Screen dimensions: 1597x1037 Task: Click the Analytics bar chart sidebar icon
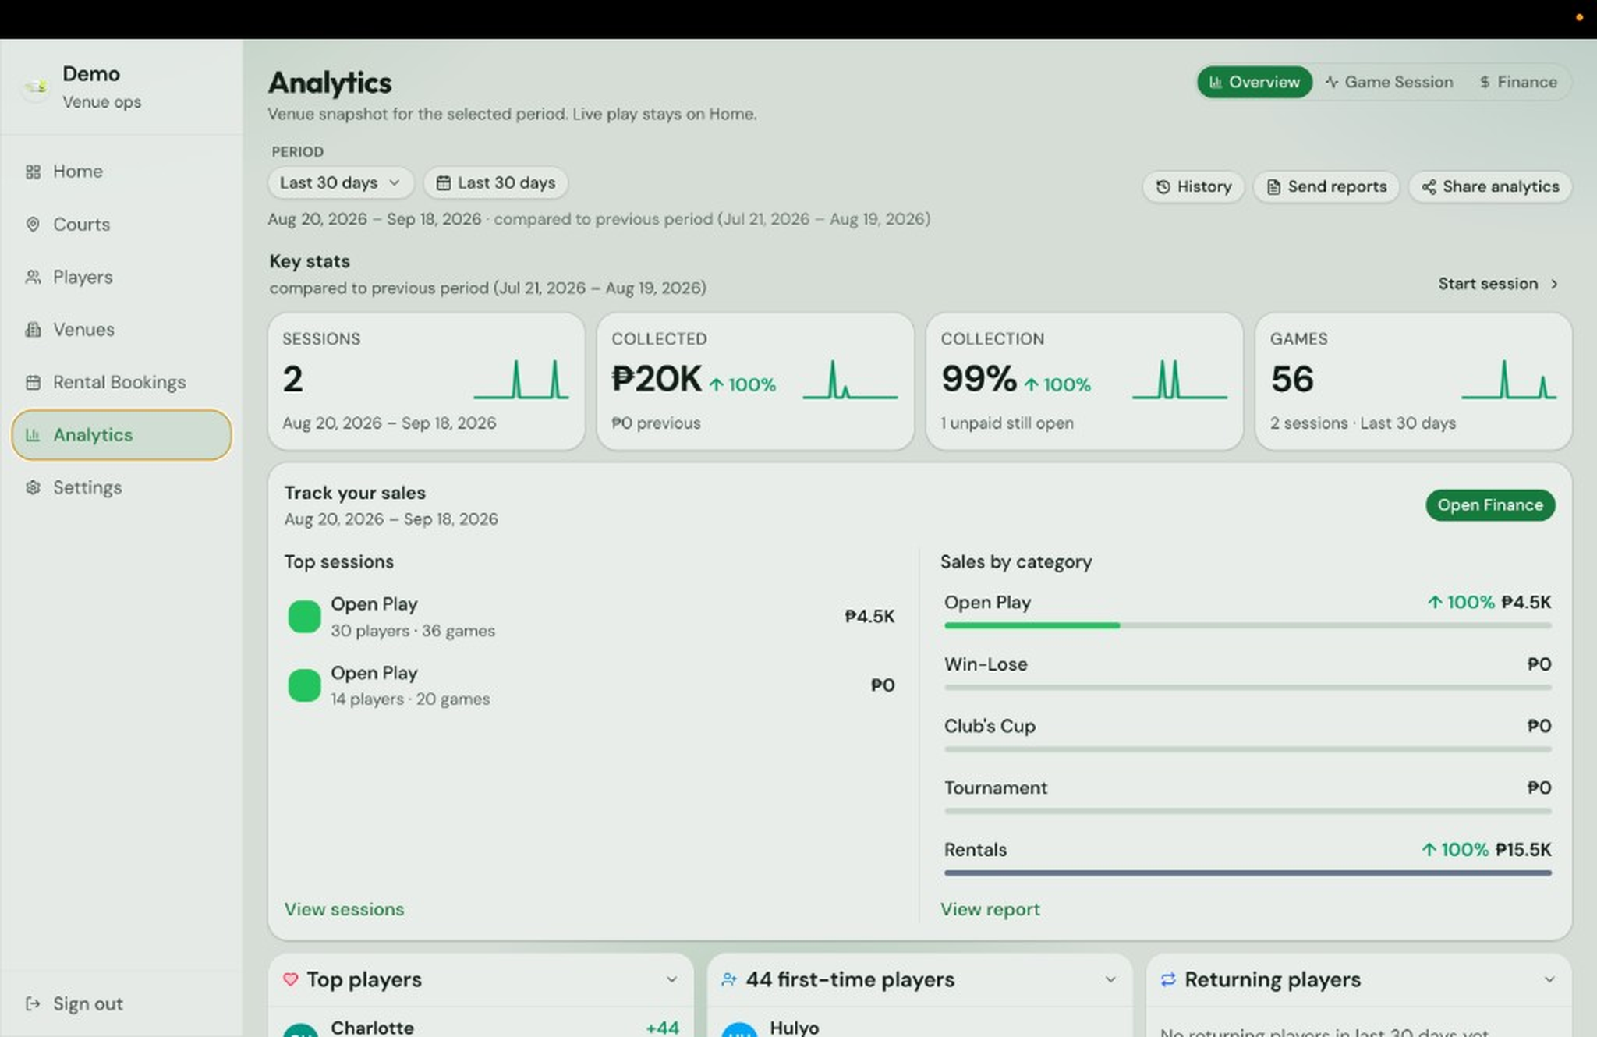pos(33,435)
